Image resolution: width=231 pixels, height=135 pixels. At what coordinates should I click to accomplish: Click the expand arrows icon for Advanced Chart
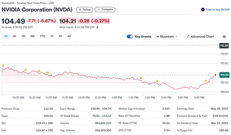[x=188, y=37]
